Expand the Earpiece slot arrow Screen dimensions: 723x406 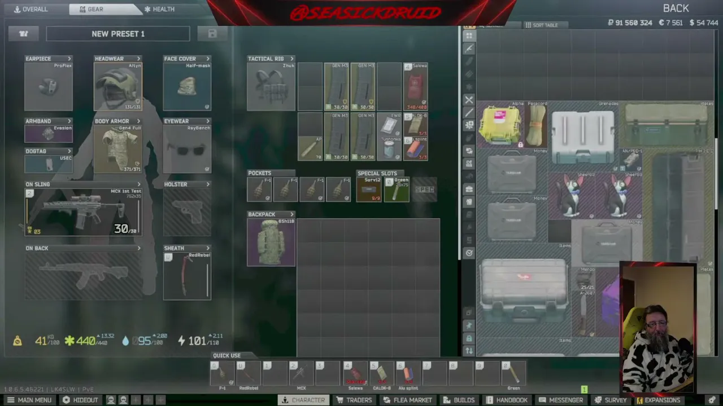69,59
